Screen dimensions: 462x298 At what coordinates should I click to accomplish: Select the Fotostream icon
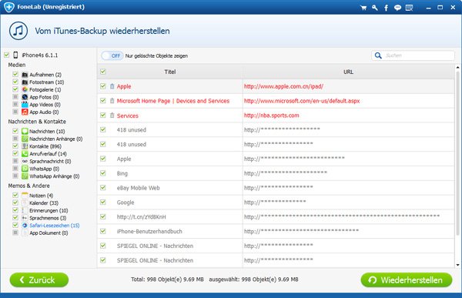click(x=25, y=82)
